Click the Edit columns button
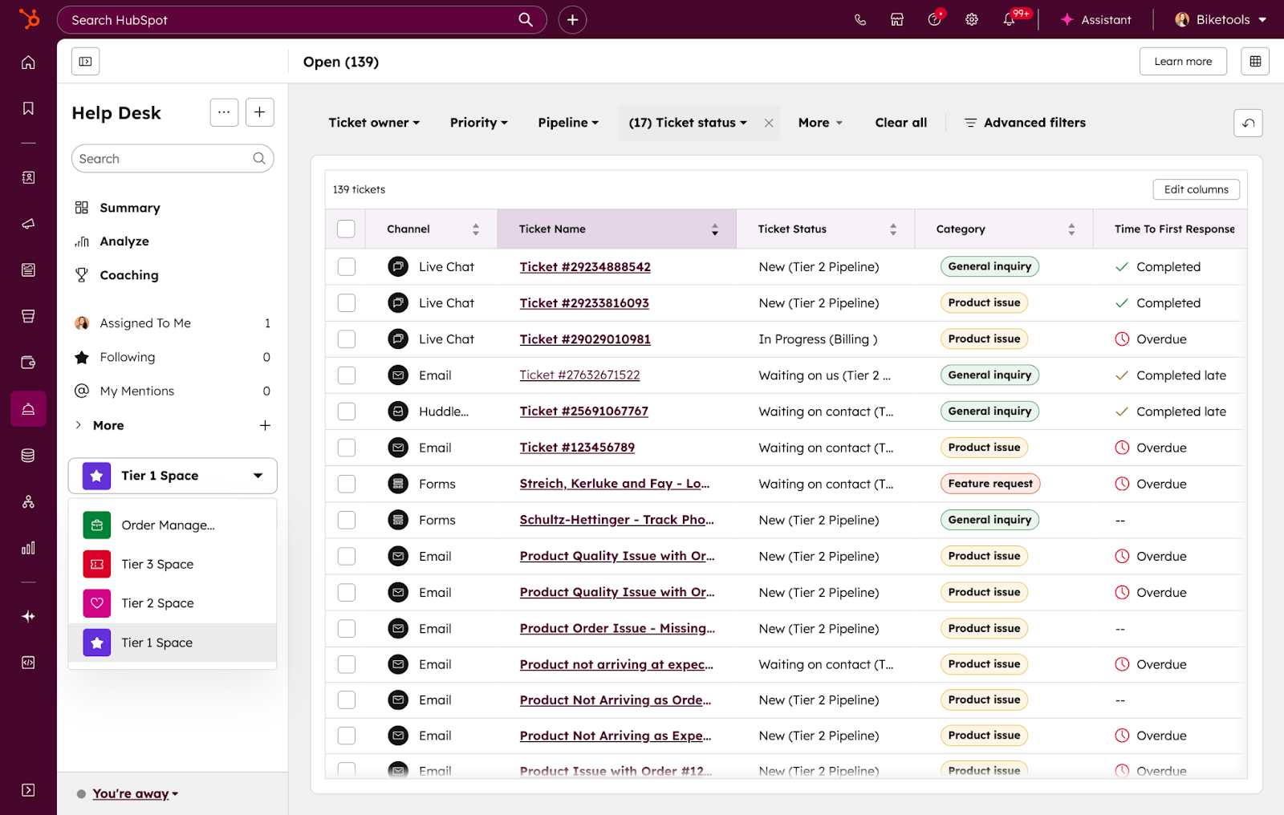 point(1196,189)
